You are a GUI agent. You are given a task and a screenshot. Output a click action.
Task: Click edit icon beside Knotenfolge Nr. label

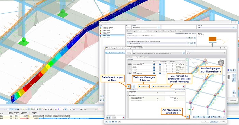[184, 90]
